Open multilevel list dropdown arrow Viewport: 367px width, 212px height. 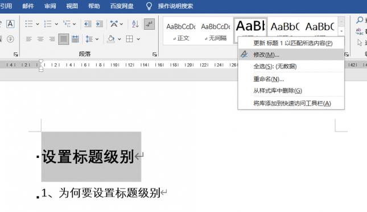tap(74, 24)
